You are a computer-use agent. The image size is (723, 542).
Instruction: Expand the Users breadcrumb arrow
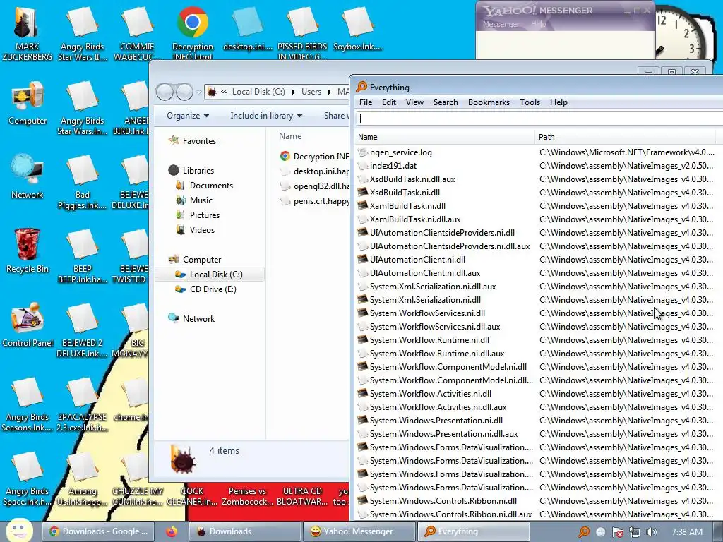point(329,92)
